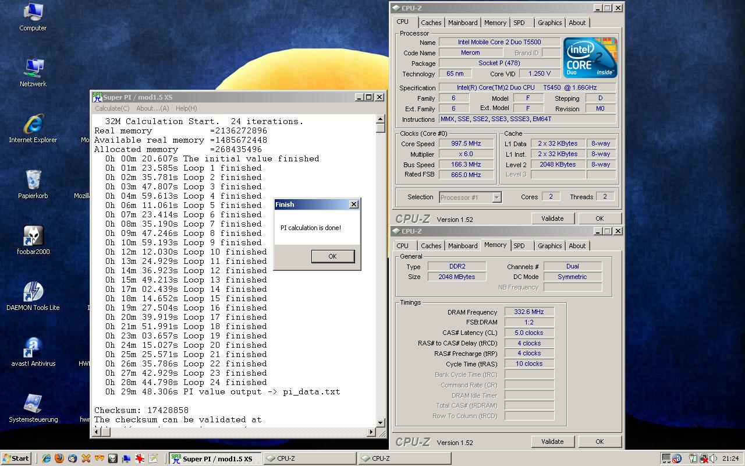Click OK in the Finish dialog
Screen dimensions: 745x466
tap(332, 256)
